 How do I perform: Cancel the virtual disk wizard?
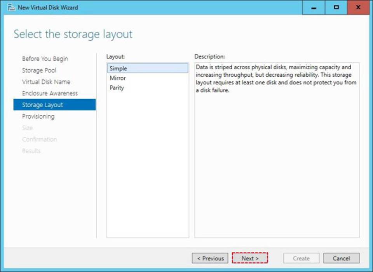tap(341, 258)
